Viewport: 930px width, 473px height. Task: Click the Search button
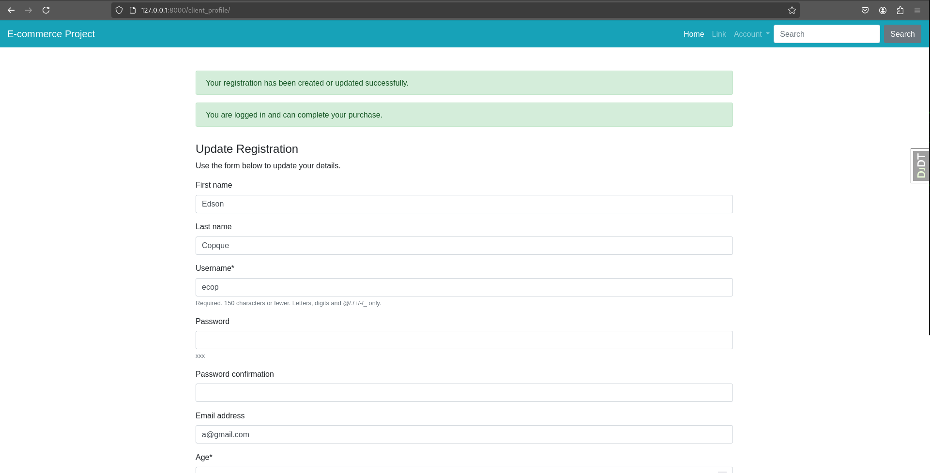[902, 34]
